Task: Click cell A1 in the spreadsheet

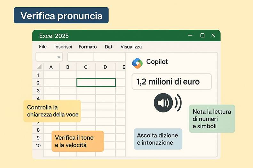Action: [x=51, y=75]
